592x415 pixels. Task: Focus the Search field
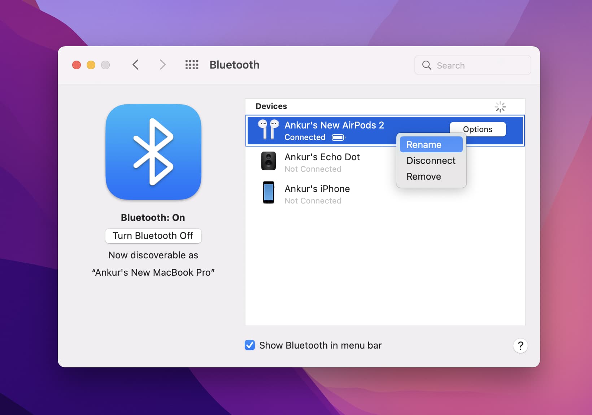coord(473,65)
